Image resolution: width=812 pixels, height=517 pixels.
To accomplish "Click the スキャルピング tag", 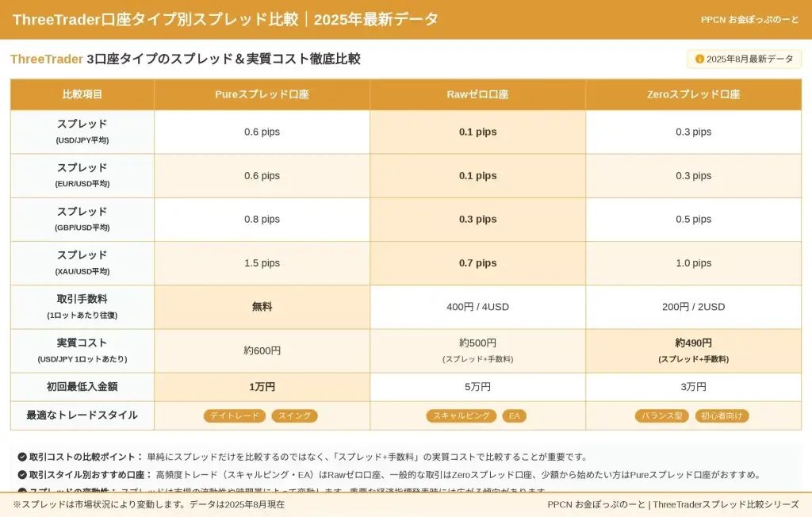I will 461,416.
